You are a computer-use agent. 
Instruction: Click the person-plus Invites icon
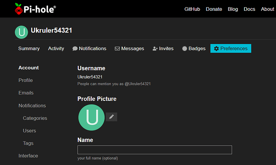(155, 48)
